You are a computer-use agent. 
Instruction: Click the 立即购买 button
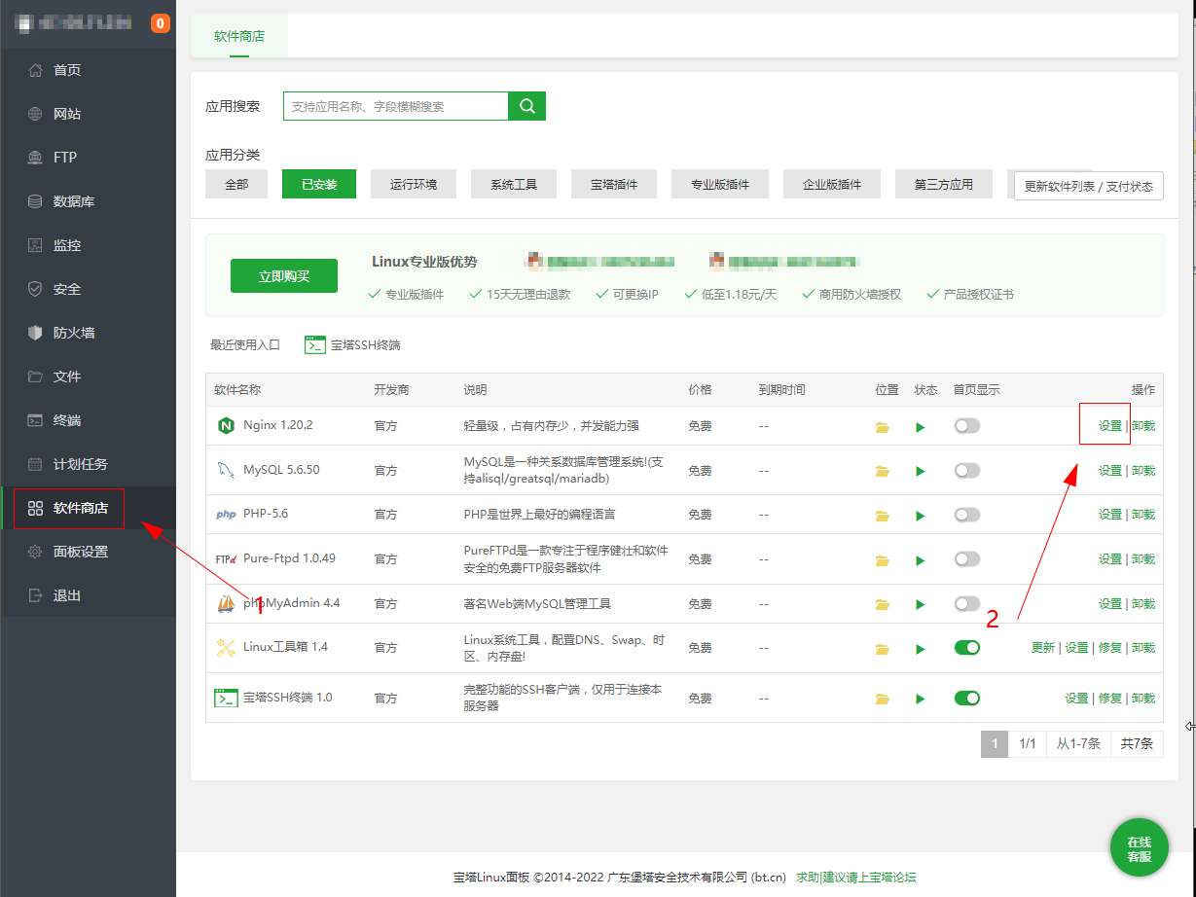coord(284,276)
